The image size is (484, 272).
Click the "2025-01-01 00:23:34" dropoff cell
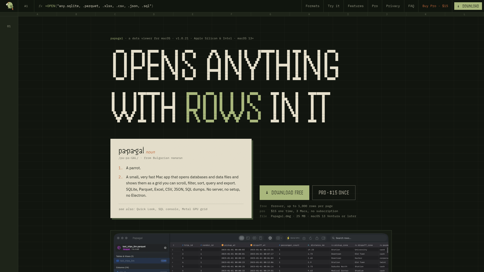pos(262,250)
